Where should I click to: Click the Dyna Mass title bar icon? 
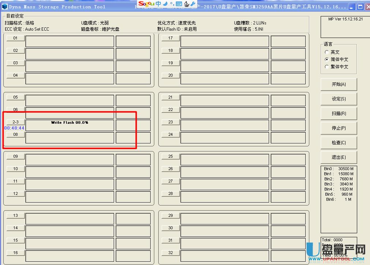point(4,7)
